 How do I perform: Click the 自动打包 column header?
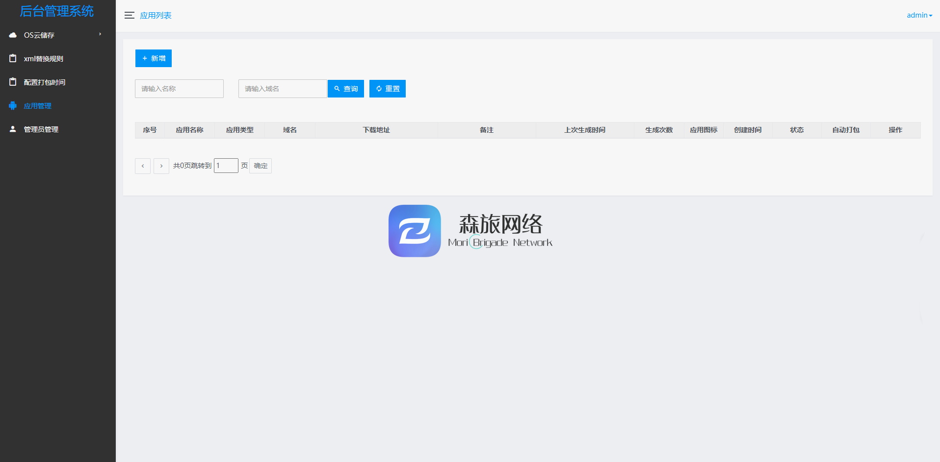coord(846,130)
